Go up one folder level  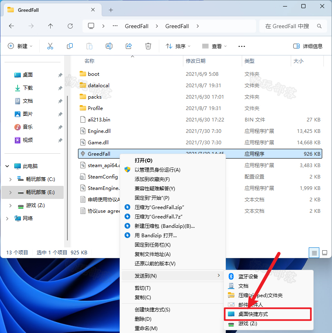(x=51, y=26)
